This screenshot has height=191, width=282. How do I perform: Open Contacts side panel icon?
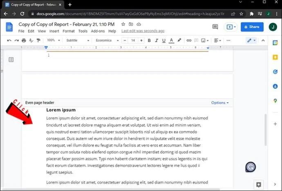(275, 86)
